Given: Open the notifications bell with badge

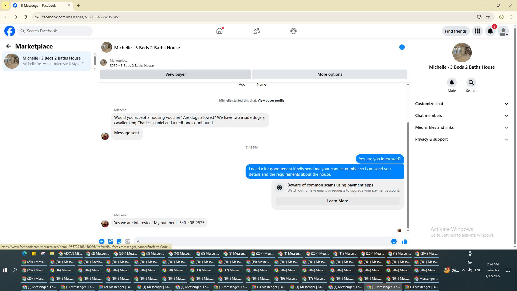Looking at the screenshot, I should (490, 31).
